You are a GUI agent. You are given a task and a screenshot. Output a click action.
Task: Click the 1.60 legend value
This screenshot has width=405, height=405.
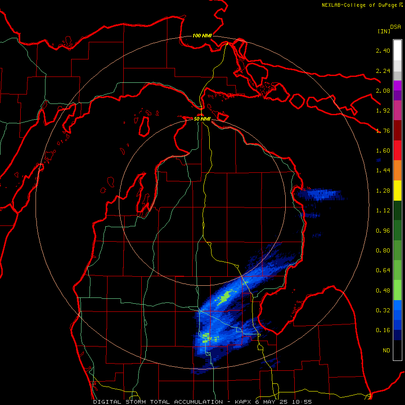coord(383,151)
